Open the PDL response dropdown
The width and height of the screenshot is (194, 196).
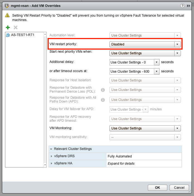point(145,90)
